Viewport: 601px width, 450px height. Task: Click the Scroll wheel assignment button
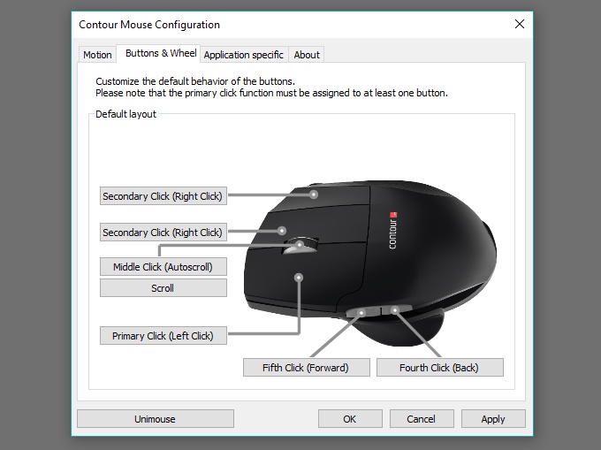[x=164, y=288]
